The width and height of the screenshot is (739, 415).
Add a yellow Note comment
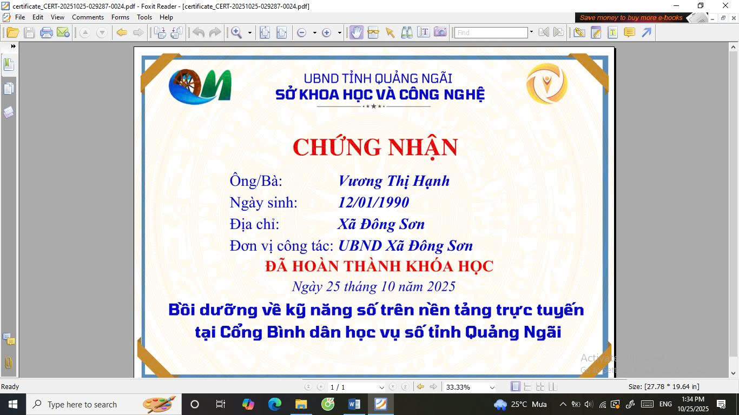[x=629, y=32]
